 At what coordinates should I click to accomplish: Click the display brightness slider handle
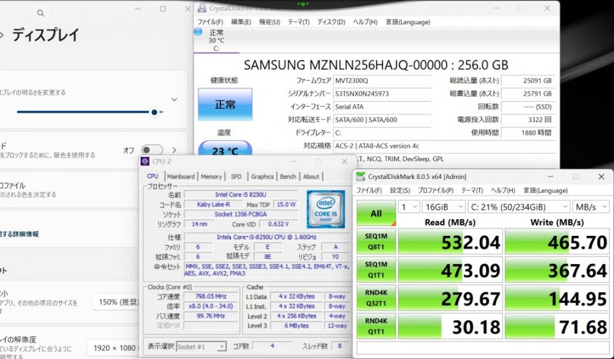click(x=154, y=112)
